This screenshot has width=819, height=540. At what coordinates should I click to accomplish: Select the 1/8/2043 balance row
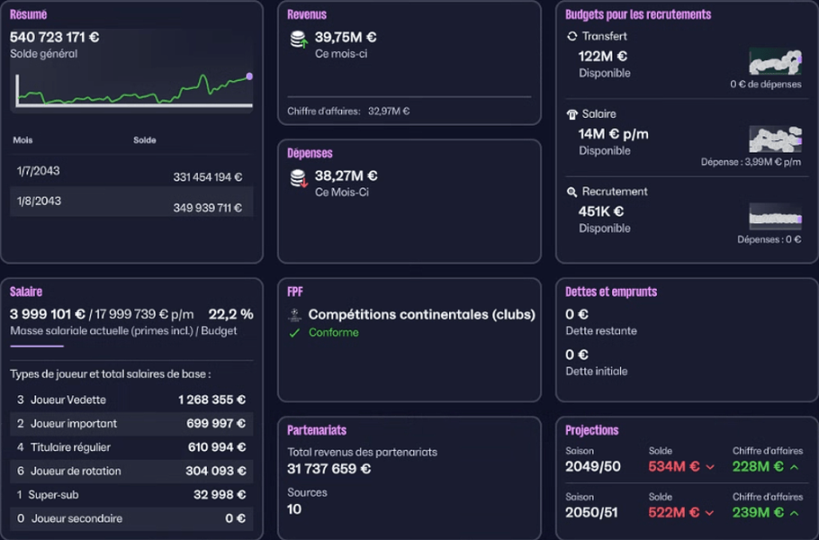click(x=131, y=202)
